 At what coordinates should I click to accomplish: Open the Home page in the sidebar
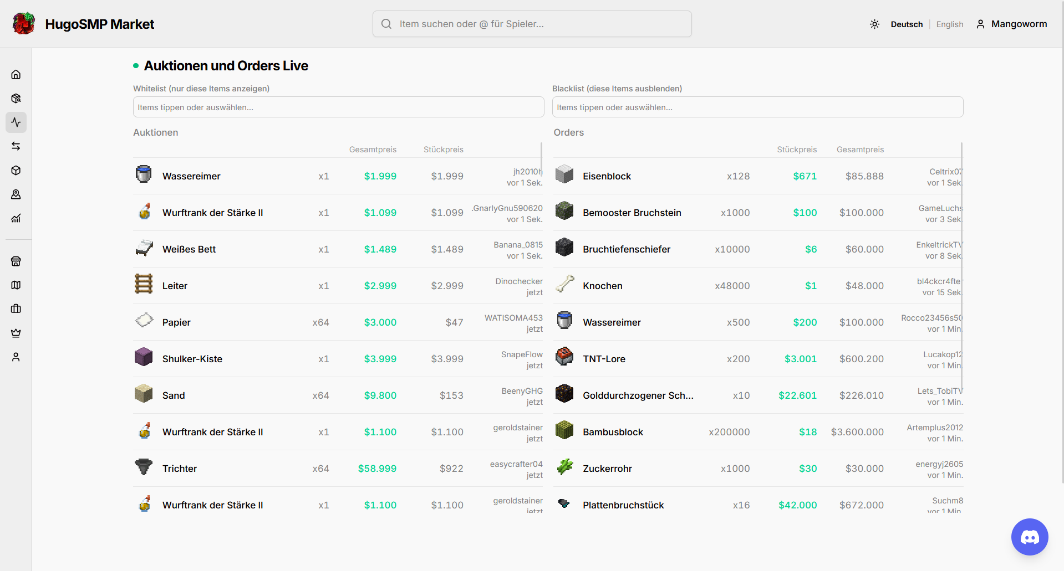coord(16,74)
